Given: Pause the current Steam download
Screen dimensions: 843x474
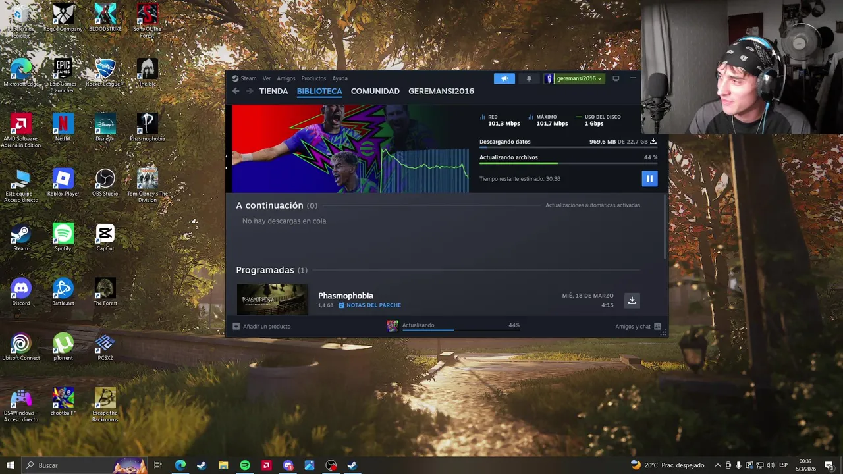Looking at the screenshot, I should coord(649,178).
